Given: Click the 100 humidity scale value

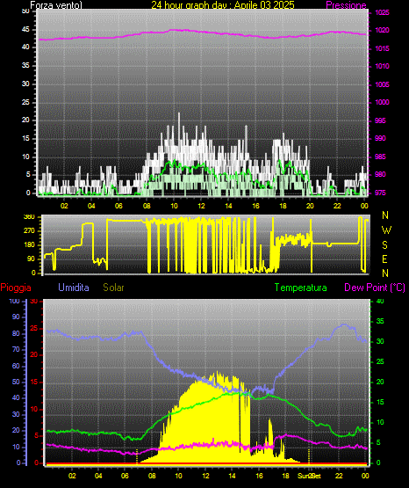Looking at the screenshot, I should [x=14, y=301].
